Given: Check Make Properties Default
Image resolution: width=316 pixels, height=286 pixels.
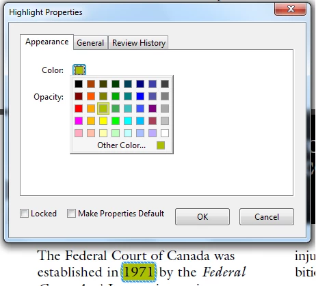Looking at the screenshot, I should coord(71,214).
